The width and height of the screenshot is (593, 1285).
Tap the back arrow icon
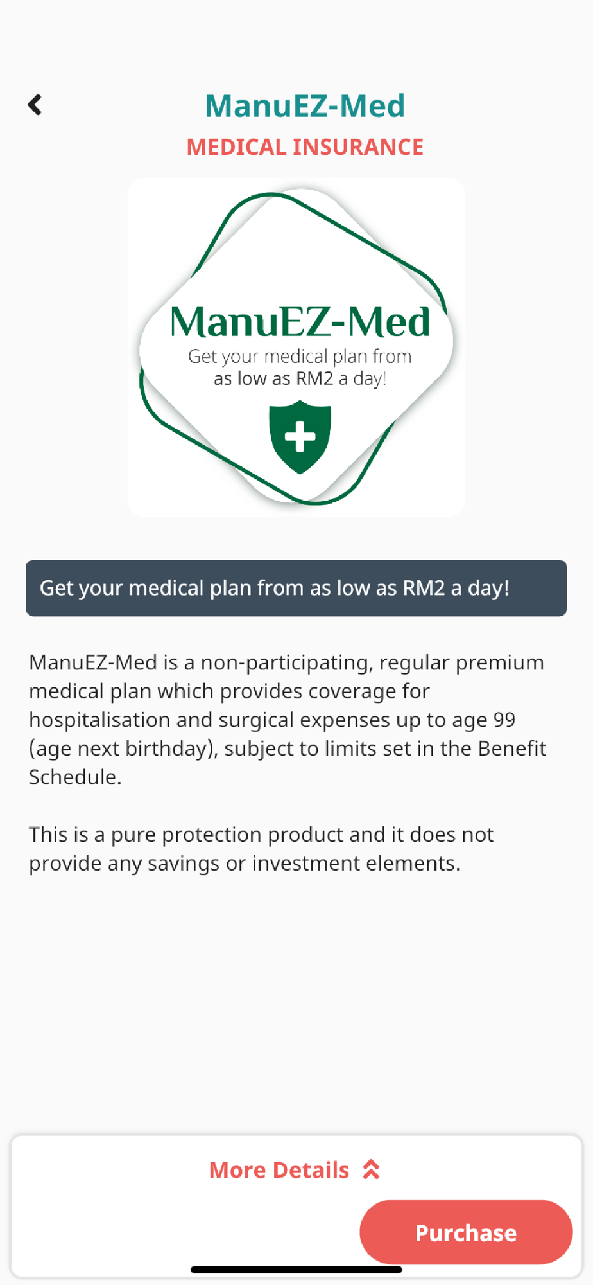[x=35, y=105]
